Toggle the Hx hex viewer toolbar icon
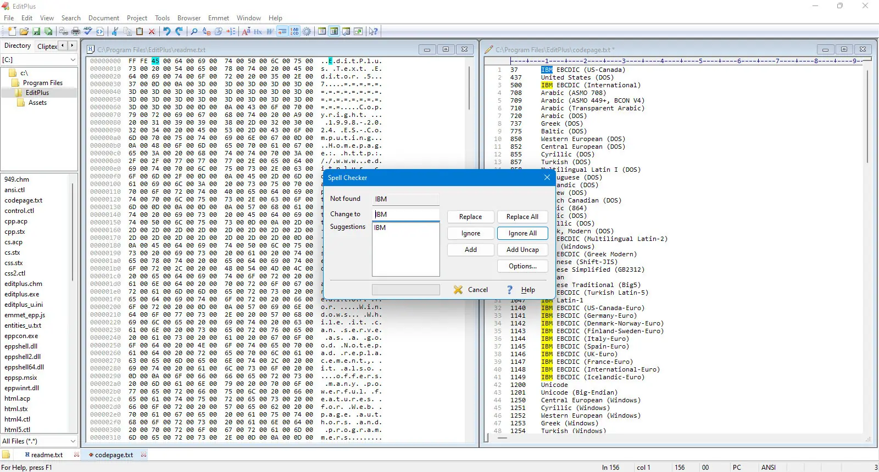879x472 pixels. (258, 31)
